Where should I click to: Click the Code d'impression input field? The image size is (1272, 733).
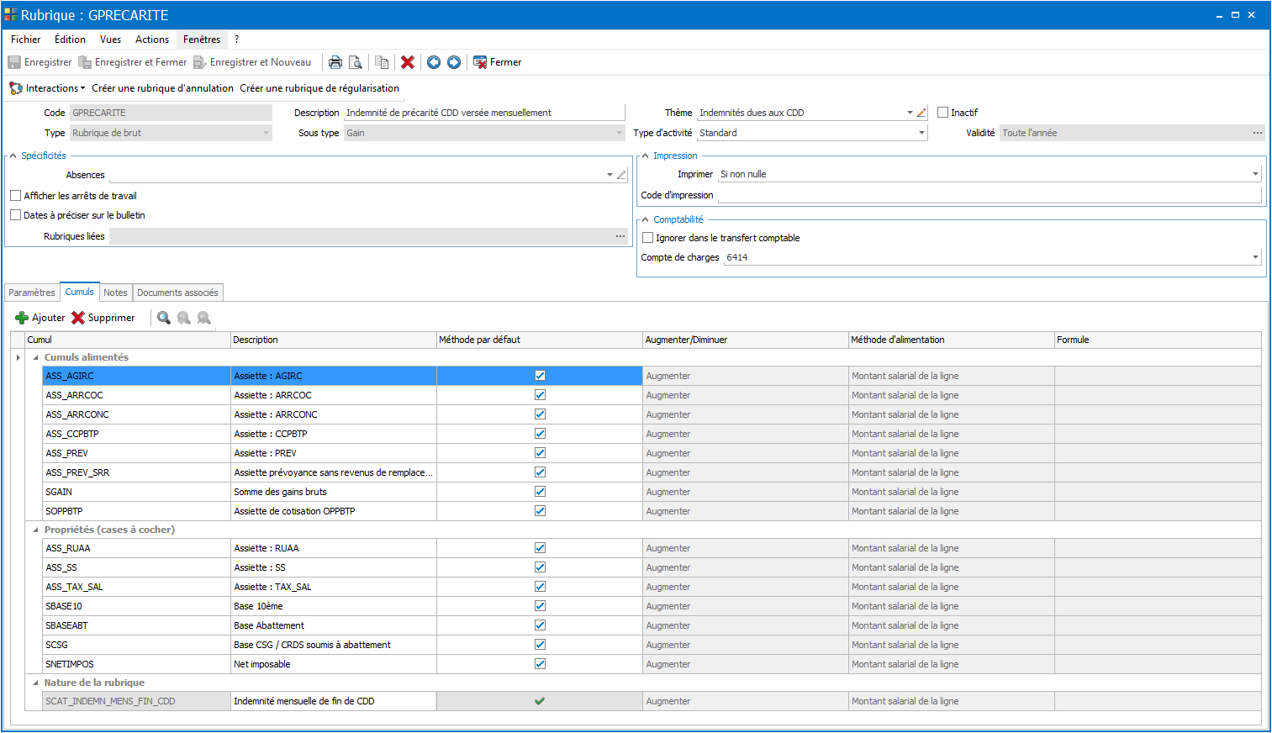click(x=990, y=195)
